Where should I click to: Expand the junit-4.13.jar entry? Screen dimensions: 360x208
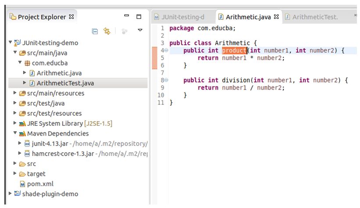coord(20,143)
